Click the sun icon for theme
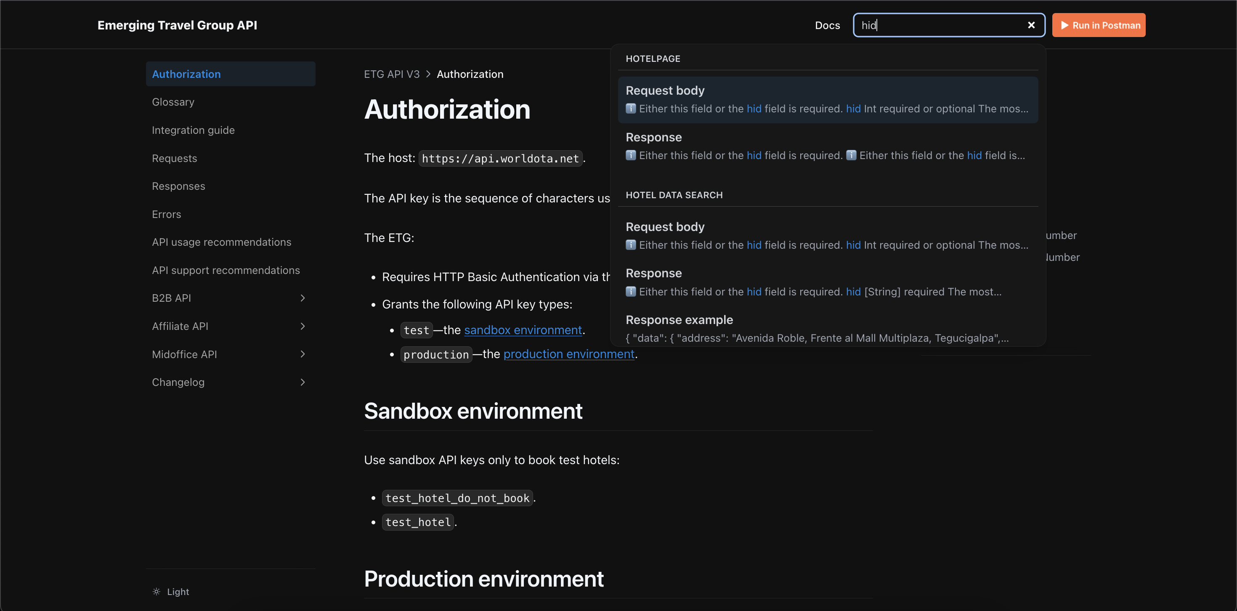This screenshot has width=1237, height=611. click(x=156, y=591)
